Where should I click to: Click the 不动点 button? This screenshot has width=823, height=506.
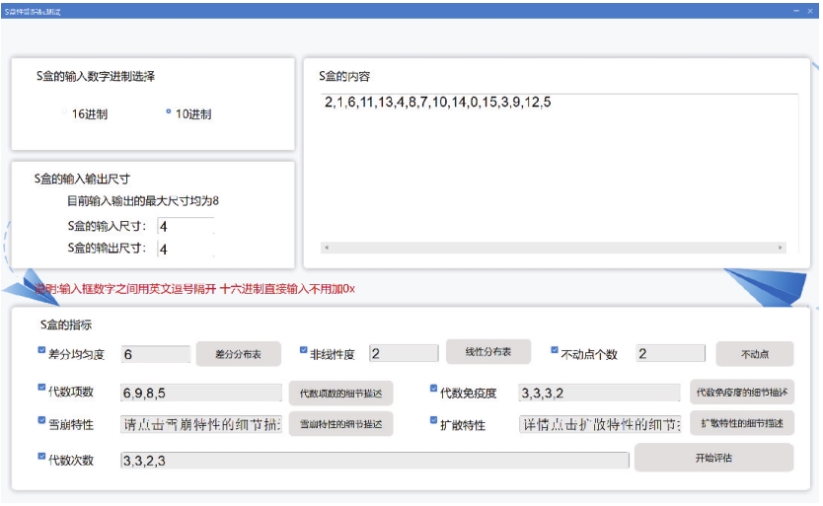(755, 354)
